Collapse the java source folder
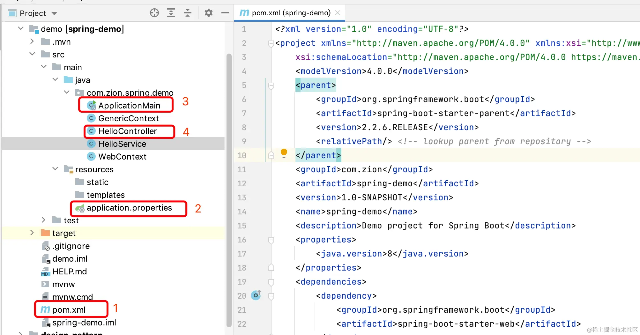Screen dimensions: 640x335 pos(55,79)
